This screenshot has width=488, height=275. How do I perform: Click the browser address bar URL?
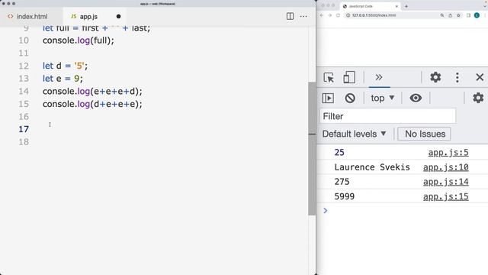pos(374,15)
